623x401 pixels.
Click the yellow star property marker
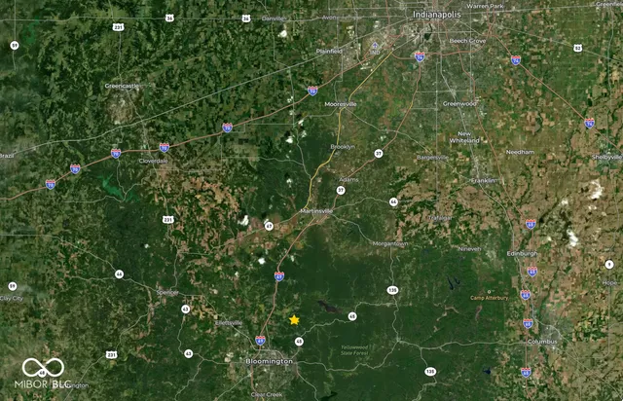[x=294, y=319]
